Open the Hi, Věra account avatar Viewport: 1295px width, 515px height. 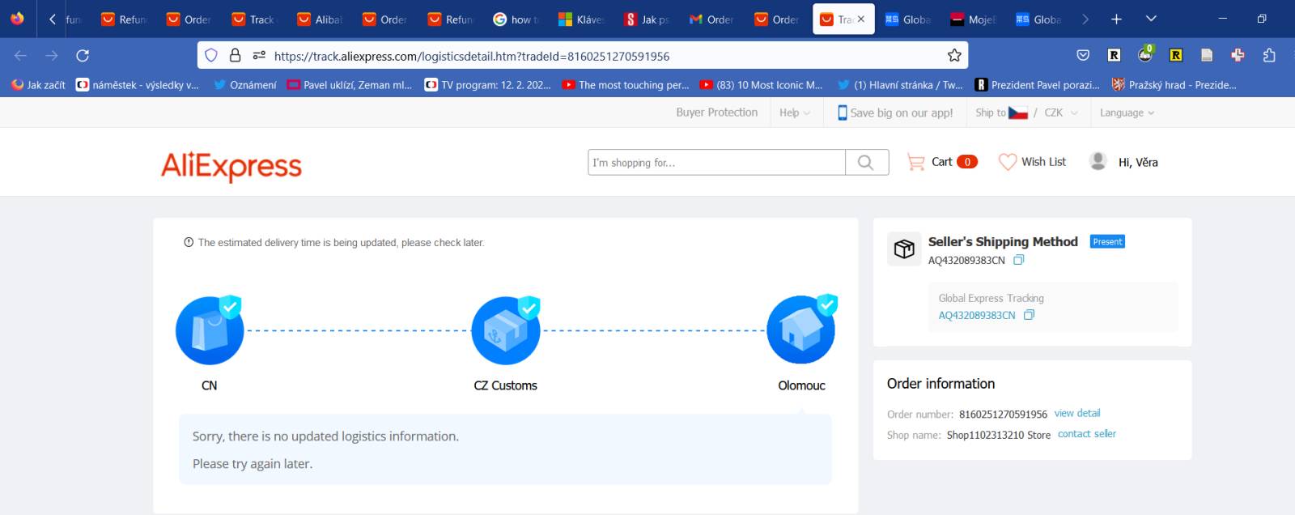(1098, 161)
